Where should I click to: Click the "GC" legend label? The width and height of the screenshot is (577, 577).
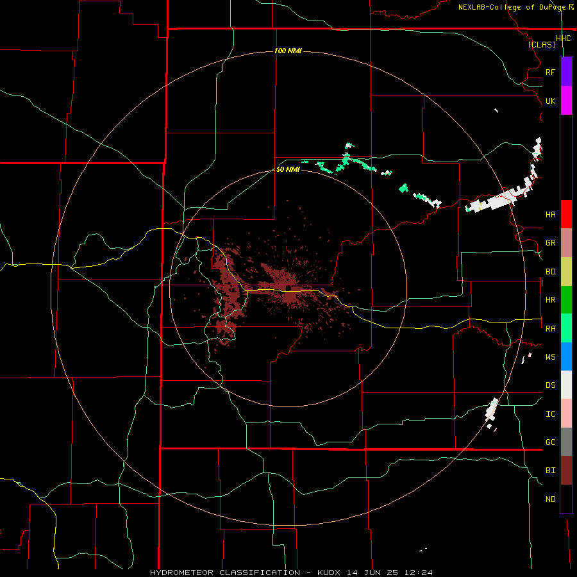550,442
